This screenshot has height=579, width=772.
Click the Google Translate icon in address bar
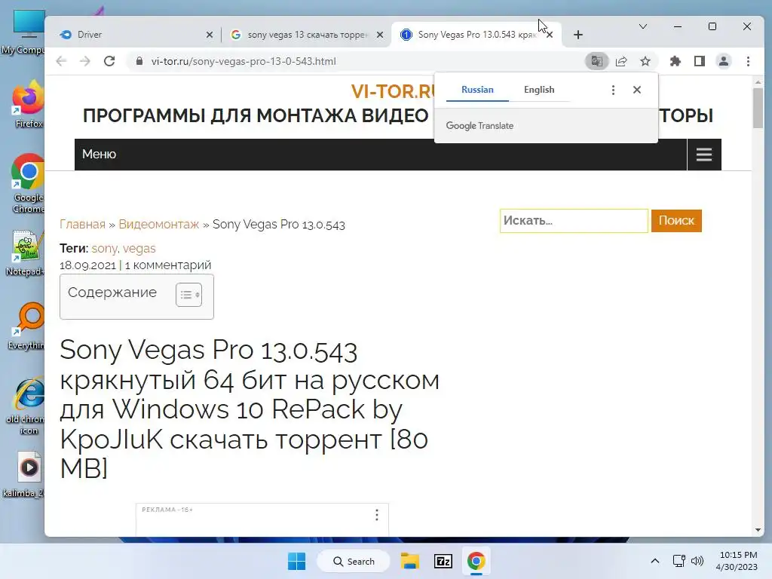coord(597,61)
